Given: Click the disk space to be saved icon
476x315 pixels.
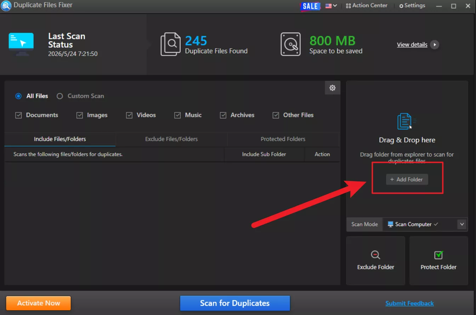Looking at the screenshot, I should pos(290,44).
